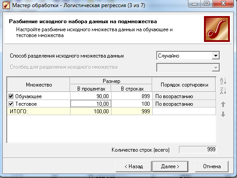The width and height of the screenshot is (237, 178).
Task: Click the total 100,00 percent cell
Action: click(x=91, y=112)
